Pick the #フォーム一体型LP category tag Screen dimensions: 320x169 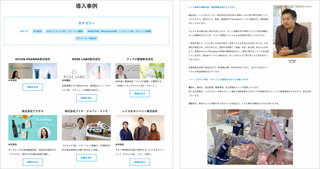[x=87, y=38]
